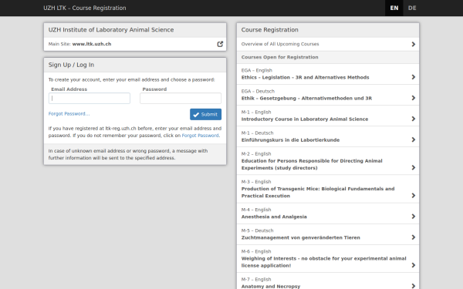Open the chevron for Einführungskurs in die Labortierkunde

tap(414, 139)
